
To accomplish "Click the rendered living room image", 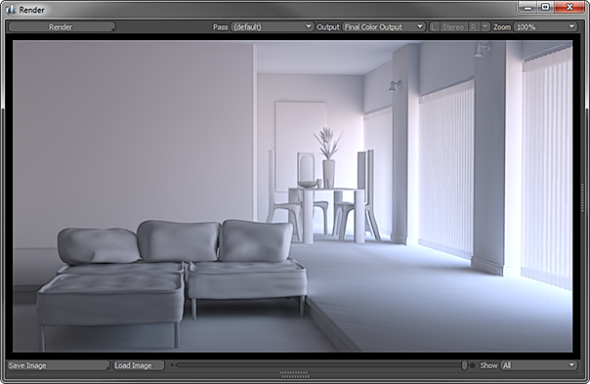I will (x=292, y=196).
